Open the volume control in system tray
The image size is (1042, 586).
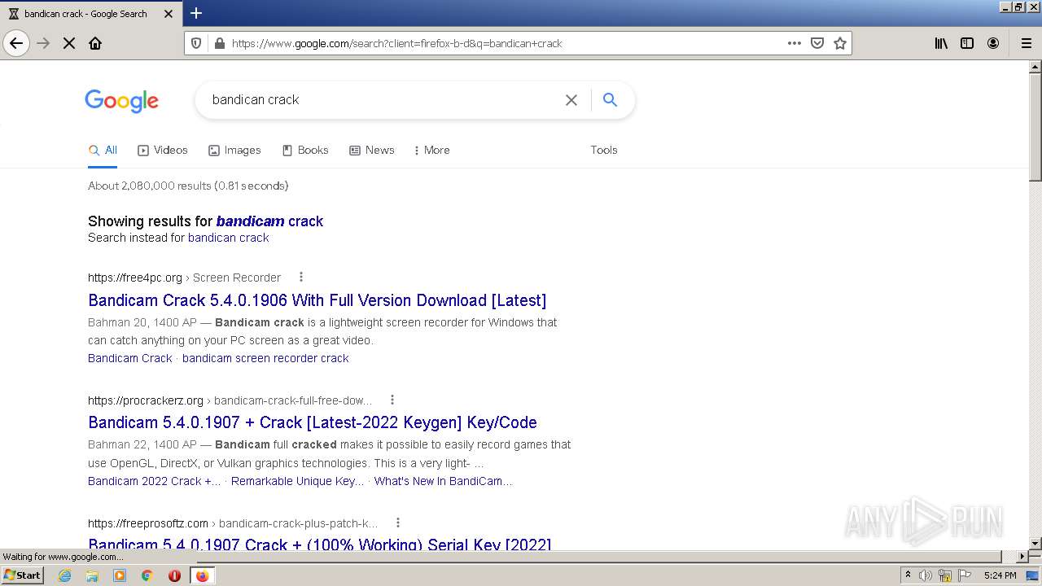coord(926,575)
